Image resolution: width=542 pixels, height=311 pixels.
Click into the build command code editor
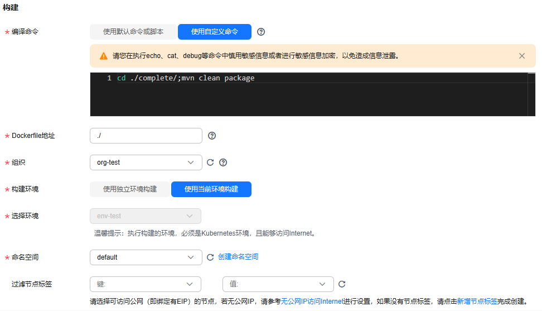(x=312, y=94)
